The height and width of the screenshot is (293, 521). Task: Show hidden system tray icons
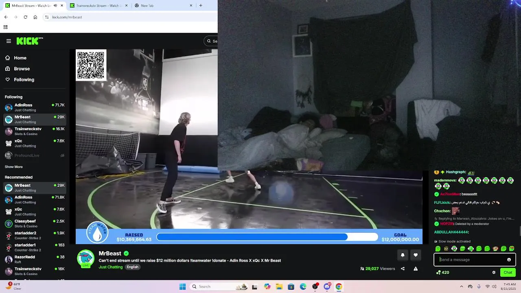pos(461,286)
